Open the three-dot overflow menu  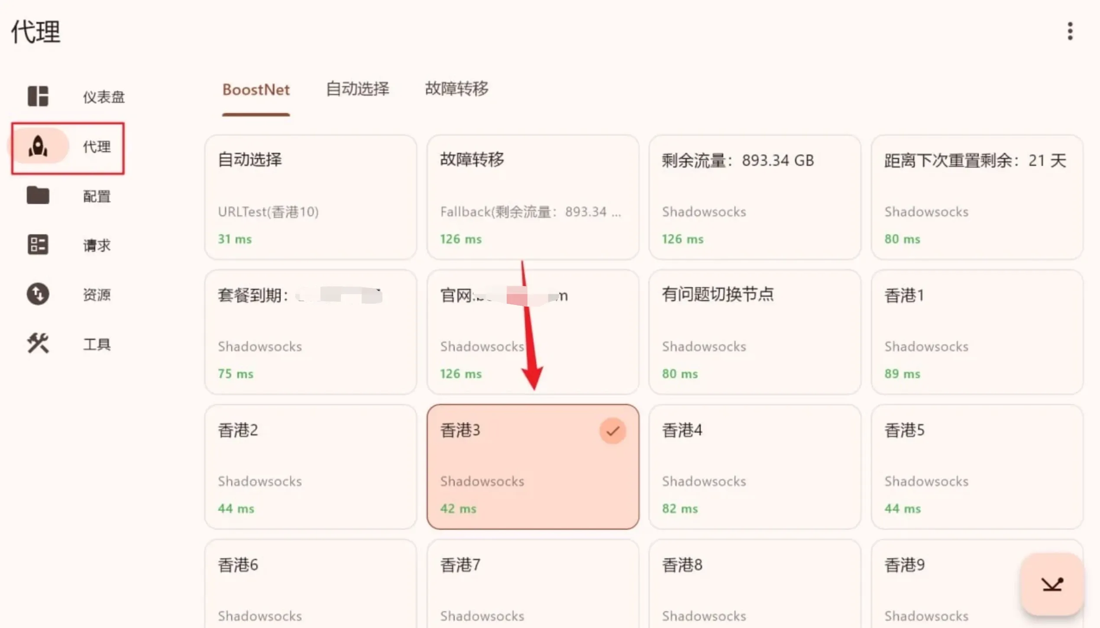point(1070,31)
